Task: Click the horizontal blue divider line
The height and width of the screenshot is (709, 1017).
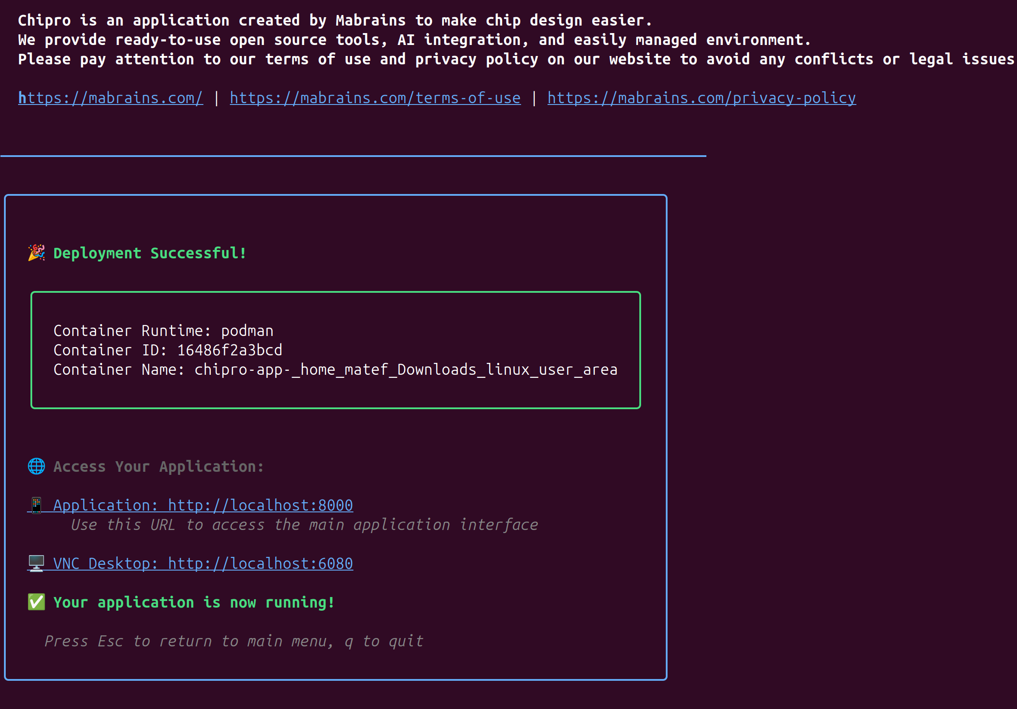Action: [x=353, y=156]
